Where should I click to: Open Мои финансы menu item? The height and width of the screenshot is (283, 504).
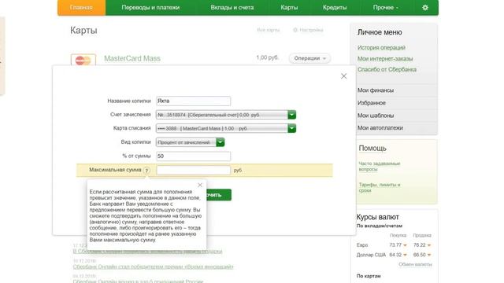point(376,90)
